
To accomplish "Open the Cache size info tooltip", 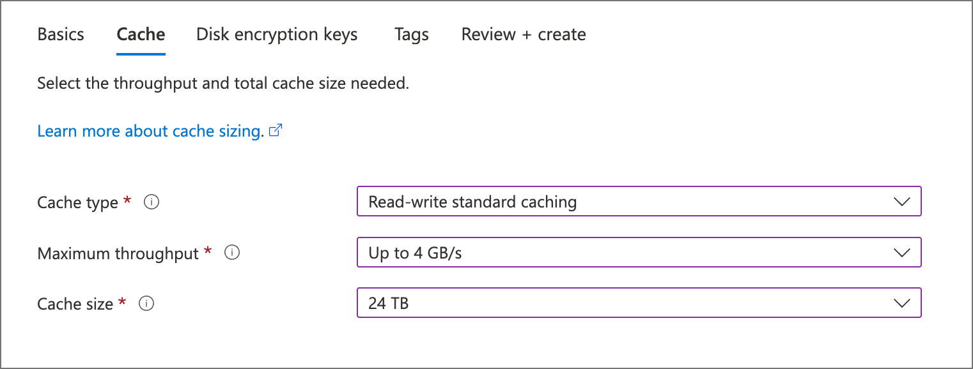I will 146,303.
